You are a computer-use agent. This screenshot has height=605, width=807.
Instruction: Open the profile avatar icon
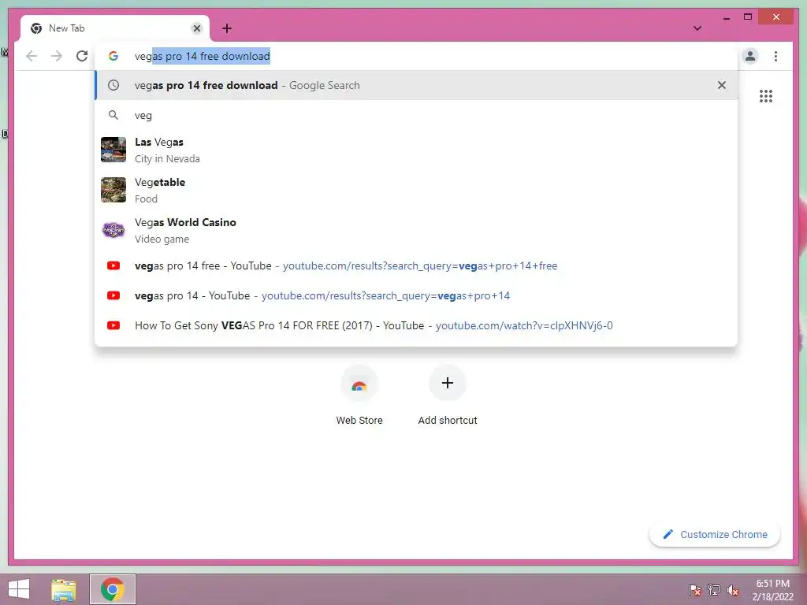(x=750, y=56)
